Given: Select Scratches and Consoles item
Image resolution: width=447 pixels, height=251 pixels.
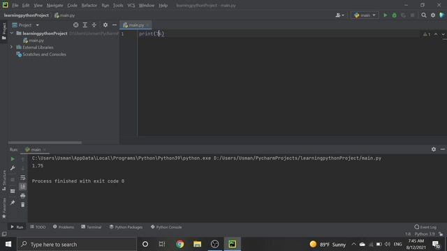Looking at the screenshot, I should pyautogui.click(x=44, y=54).
